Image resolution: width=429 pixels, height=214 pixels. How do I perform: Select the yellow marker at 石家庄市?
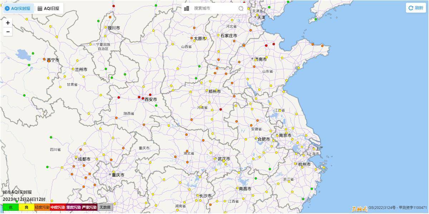tap(218, 35)
